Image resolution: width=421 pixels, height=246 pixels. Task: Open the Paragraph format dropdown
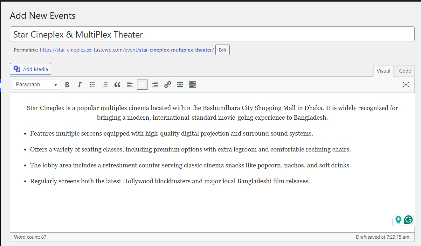pos(36,85)
